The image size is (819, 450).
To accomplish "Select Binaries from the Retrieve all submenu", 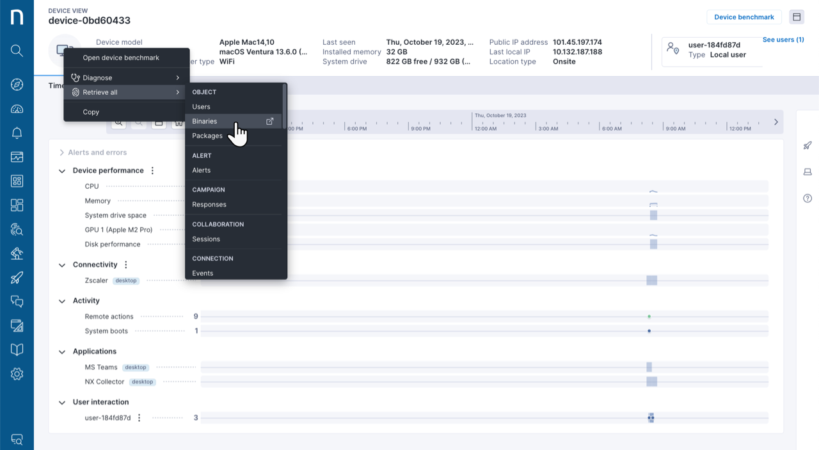I will tap(205, 122).
